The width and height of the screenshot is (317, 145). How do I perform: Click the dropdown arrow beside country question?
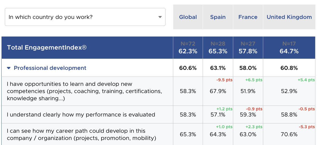click(x=160, y=17)
